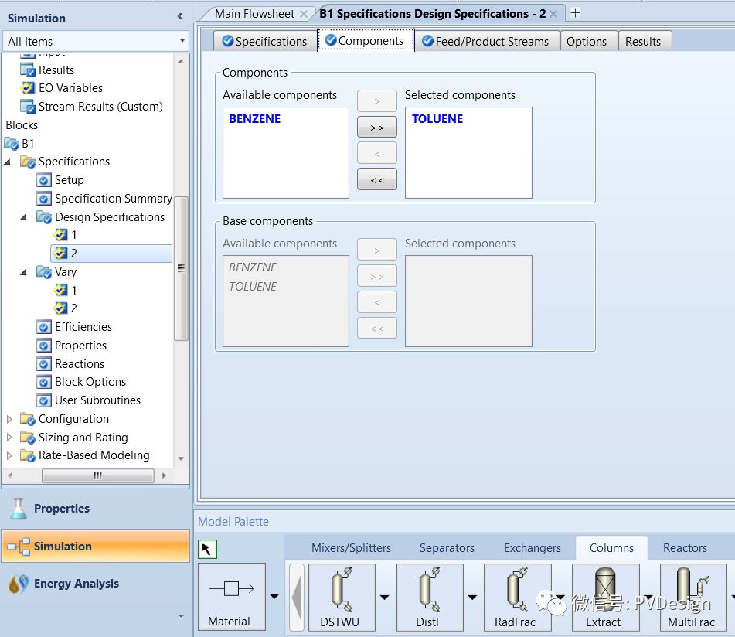Click the Setup form icon
This screenshot has width=735, height=637.
(44, 180)
